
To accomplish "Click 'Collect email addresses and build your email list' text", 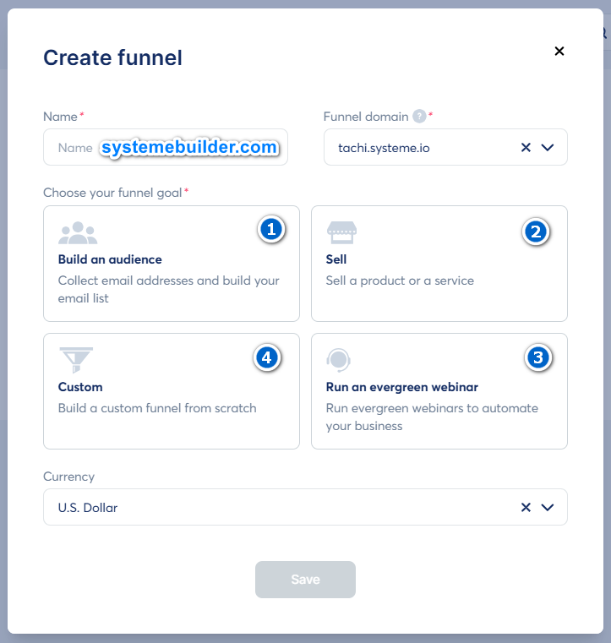I will tap(168, 289).
